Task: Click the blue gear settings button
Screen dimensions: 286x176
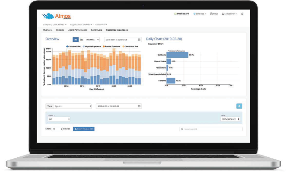Action: pos(239,106)
